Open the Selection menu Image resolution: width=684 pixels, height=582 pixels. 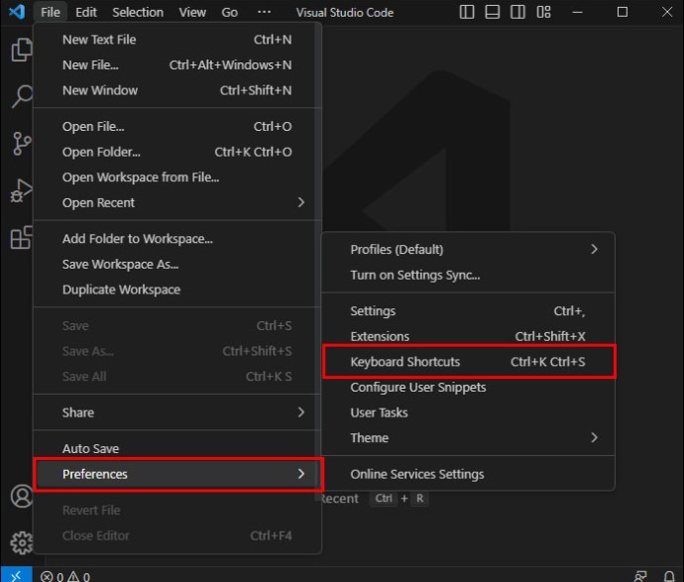[138, 12]
